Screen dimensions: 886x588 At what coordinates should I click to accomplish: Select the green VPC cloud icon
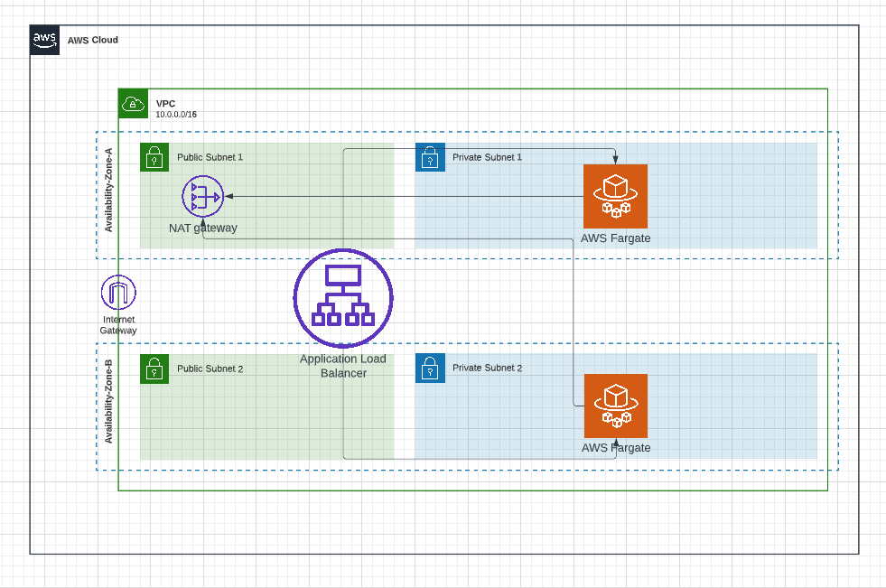tap(133, 104)
